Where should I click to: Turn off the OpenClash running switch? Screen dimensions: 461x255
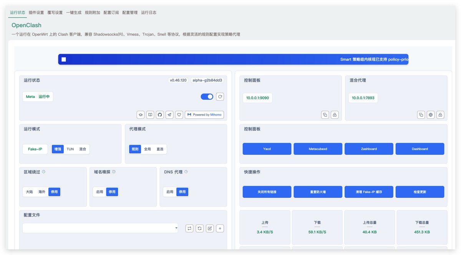pos(207,97)
